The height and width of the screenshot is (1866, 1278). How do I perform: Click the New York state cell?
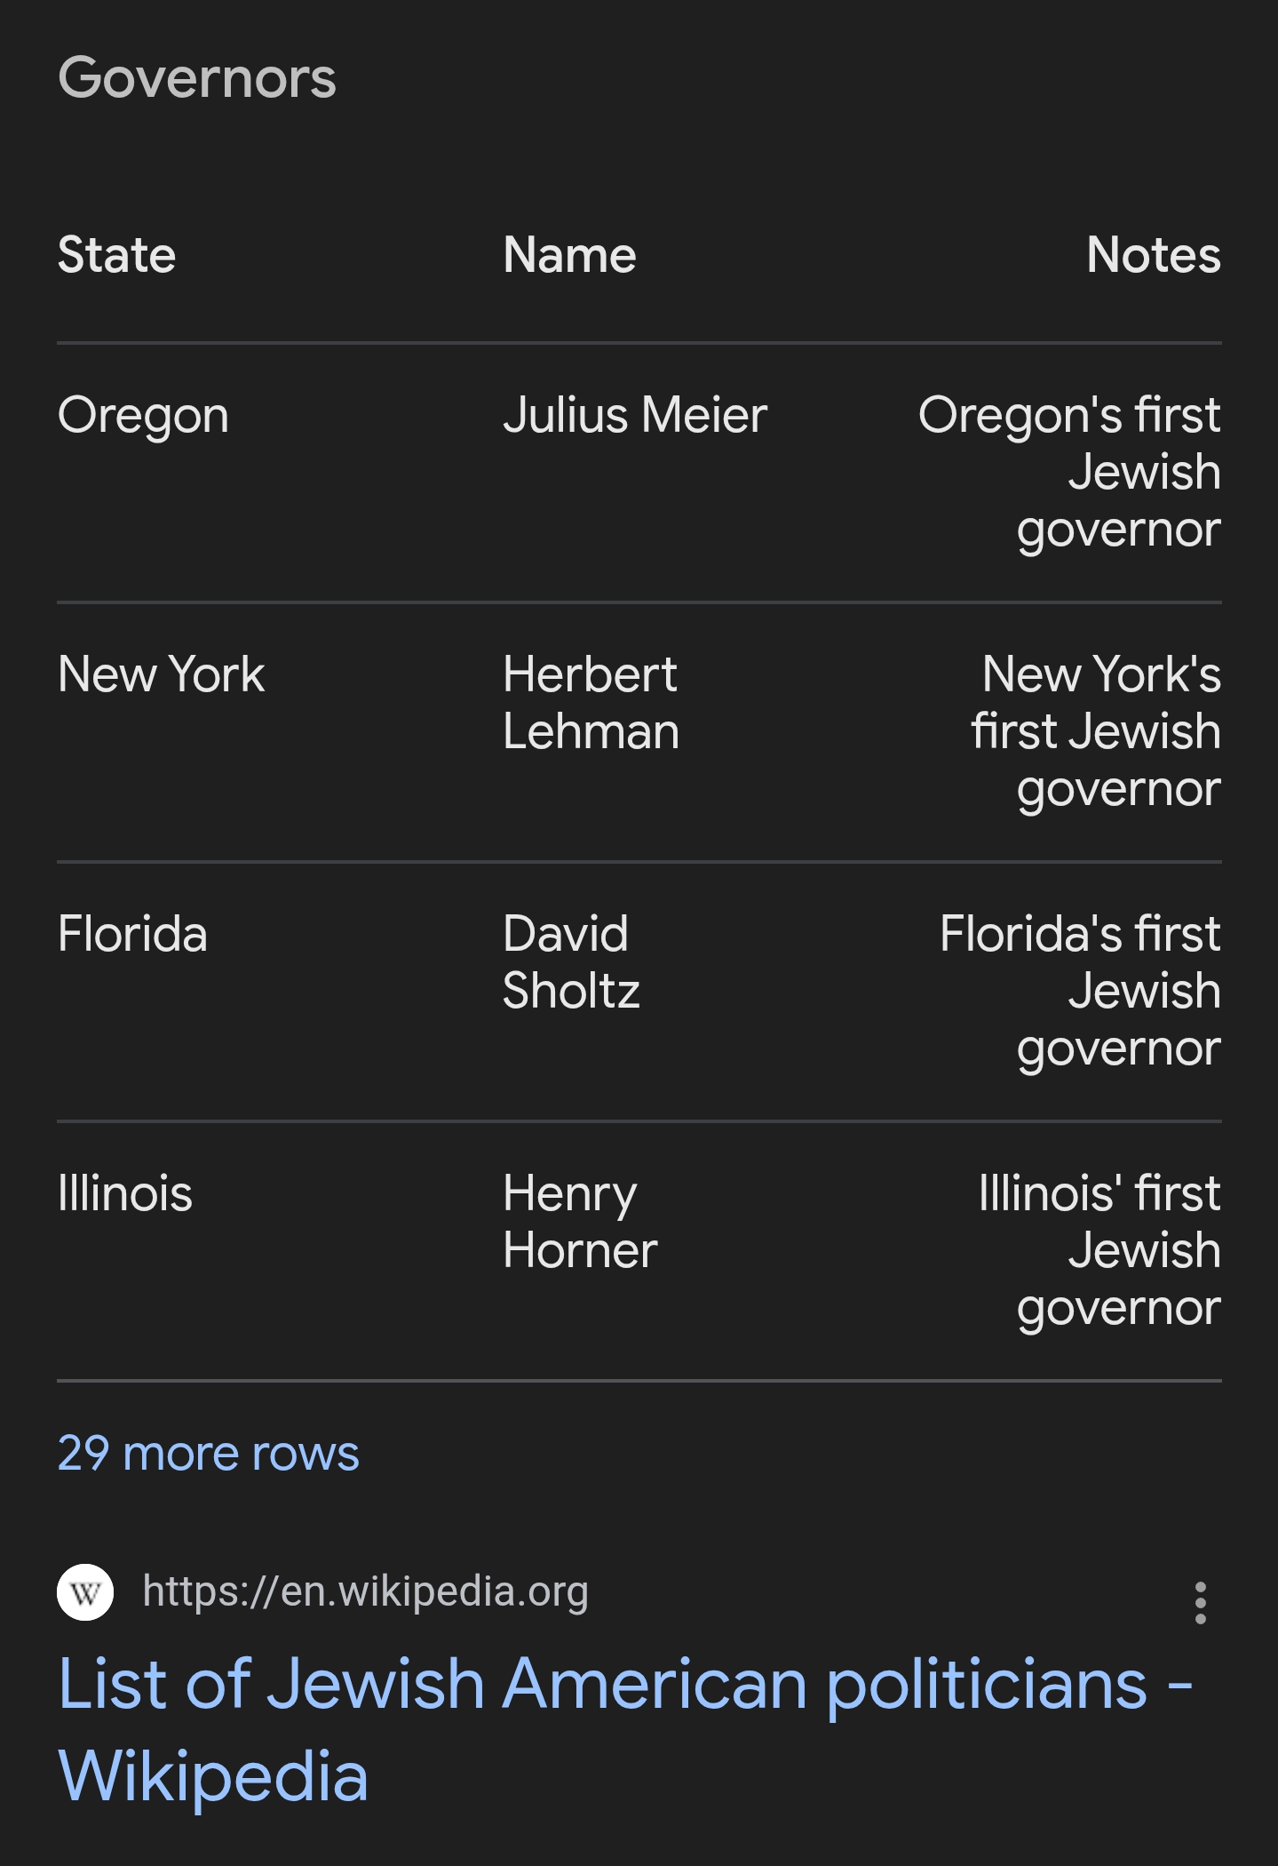(x=161, y=674)
